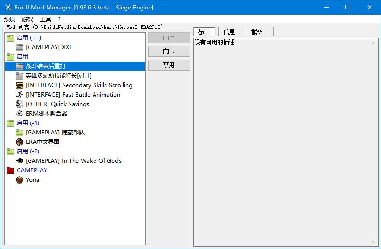Select the 启用 (-2) group header
381x249 pixels.
[28, 151]
